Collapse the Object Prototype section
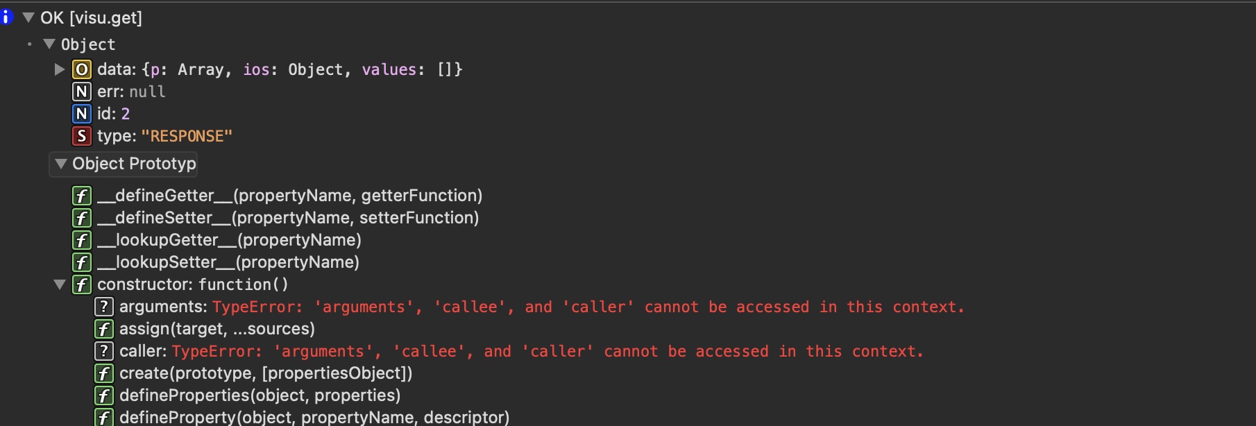This screenshot has height=426, width=1256. tap(61, 164)
